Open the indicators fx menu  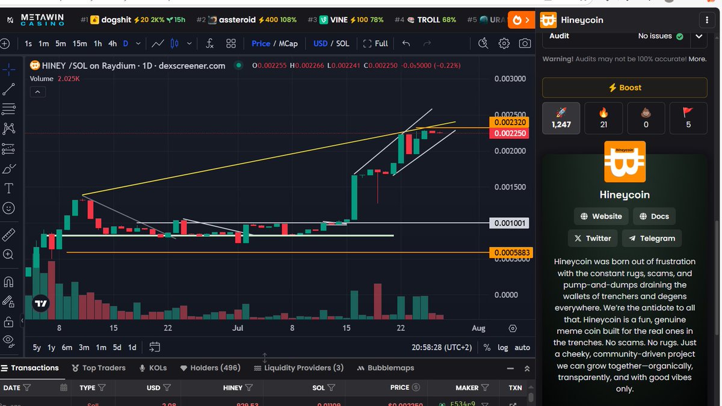[209, 43]
